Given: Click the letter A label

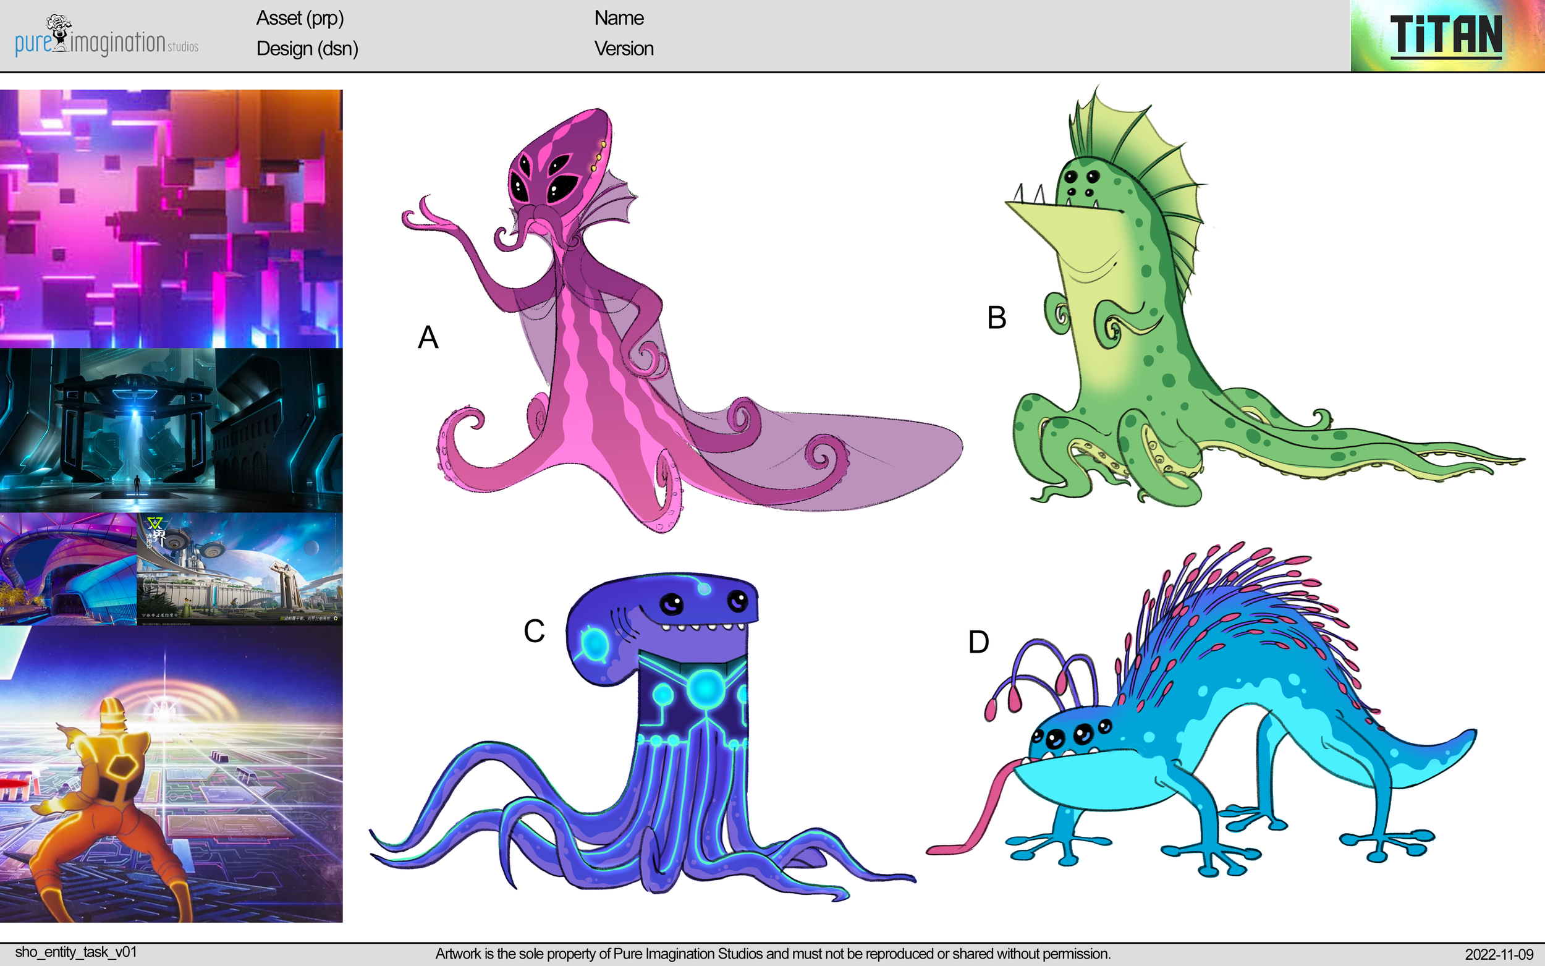Looking at the screenshot, I should (428, 337).
